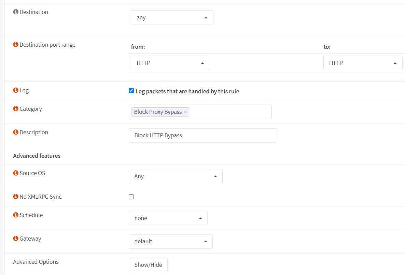Open the Gateway dropdown showing default
405x275 pixels.
[170, 241]
